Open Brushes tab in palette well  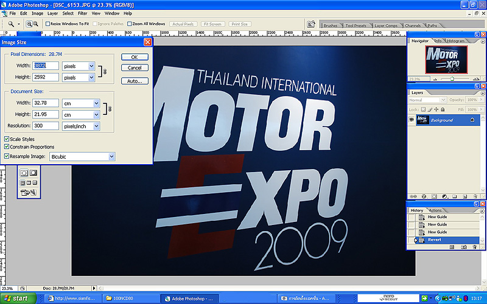331,26
